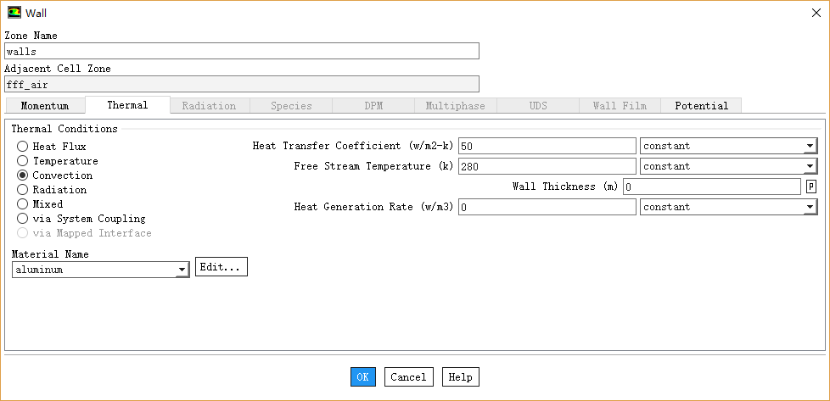Expand the Heat Transfer Coefficient constant dropdown
This screenshot has height=401, width=830.
[728, 146]
